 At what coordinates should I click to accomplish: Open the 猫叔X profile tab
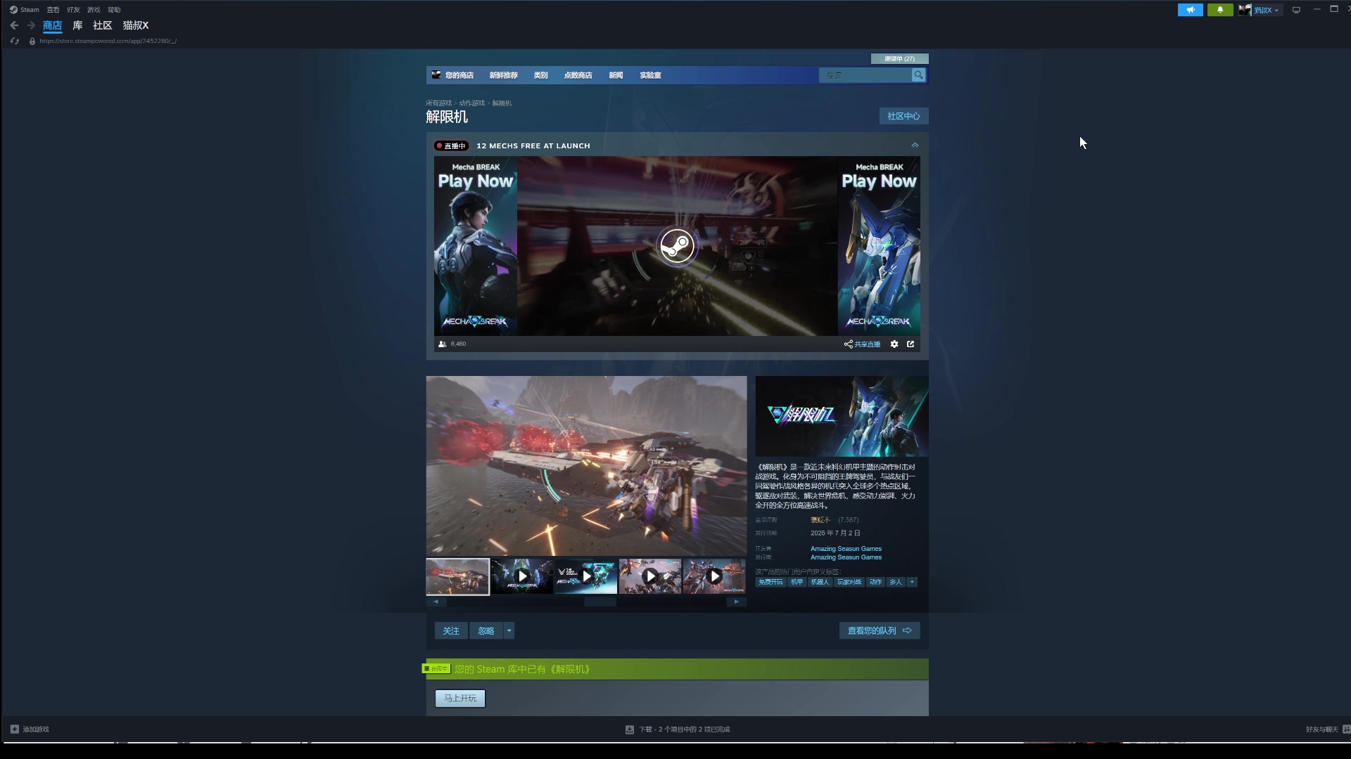[136, 25]
